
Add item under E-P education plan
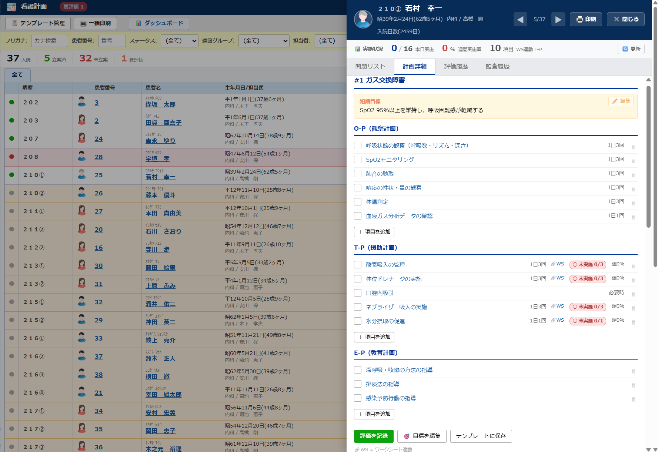point(374,414)
